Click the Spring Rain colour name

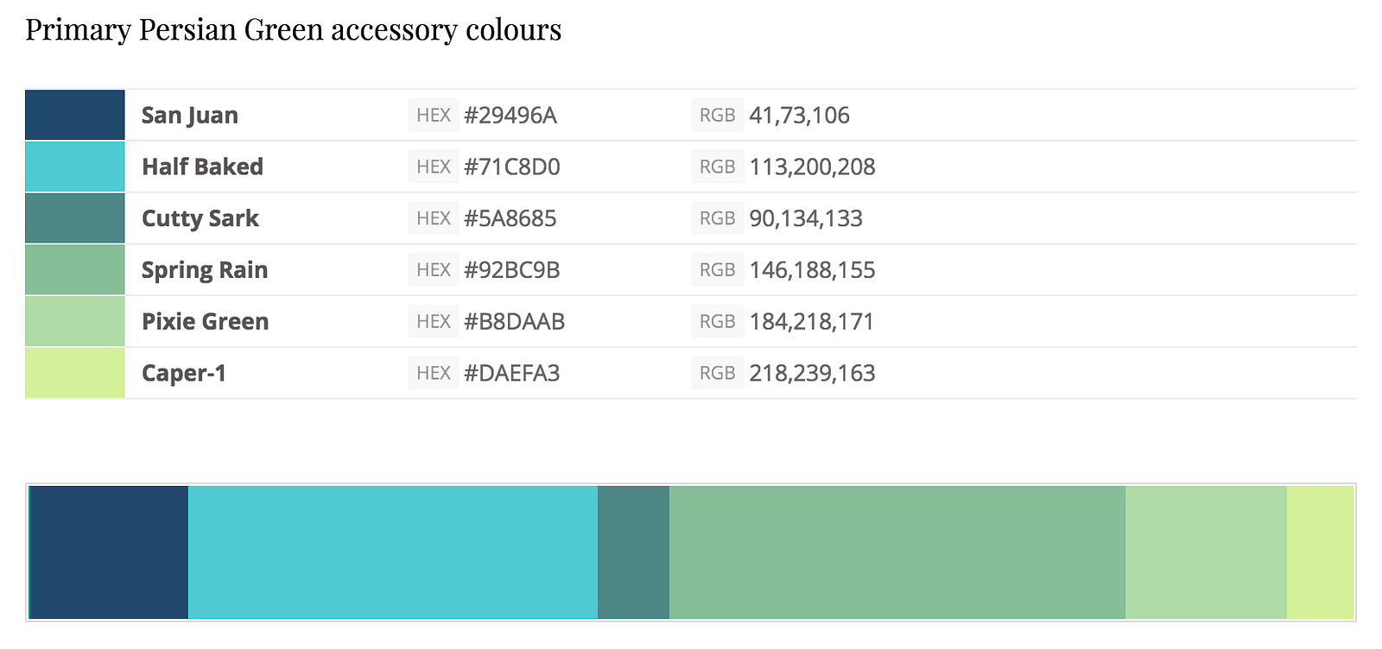205,270
